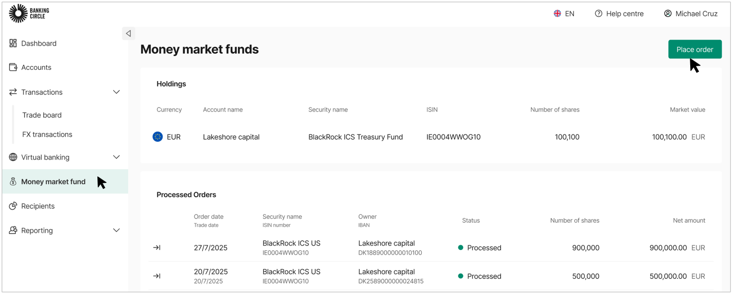Click IBAN DK2589000000024815

(x=391, y=281)
